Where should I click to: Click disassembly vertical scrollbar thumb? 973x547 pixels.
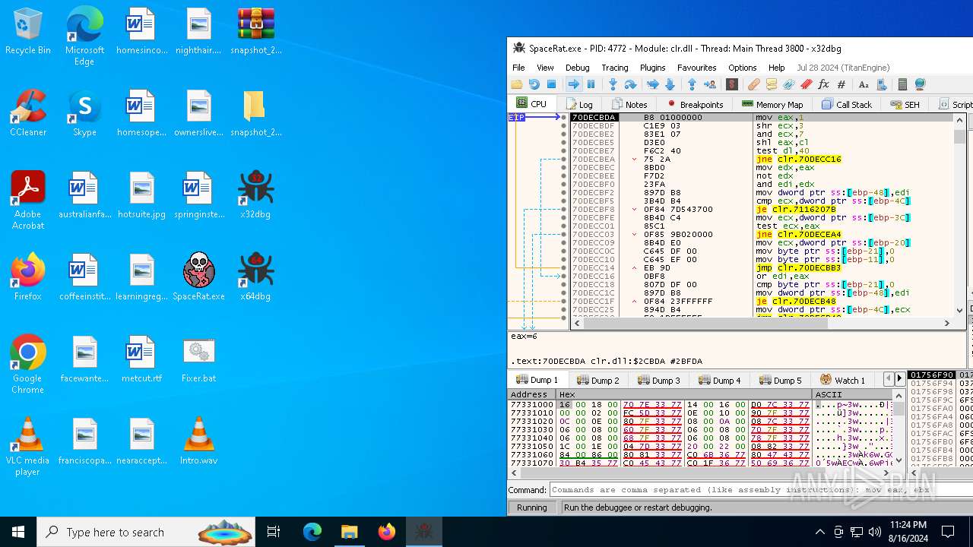[960, 137]
